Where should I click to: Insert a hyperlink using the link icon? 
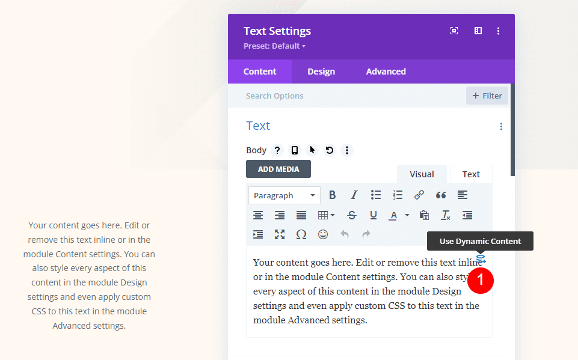[x=419, y=195]
